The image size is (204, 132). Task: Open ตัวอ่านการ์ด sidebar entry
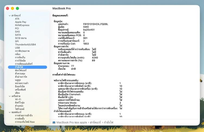pos(21,77)
